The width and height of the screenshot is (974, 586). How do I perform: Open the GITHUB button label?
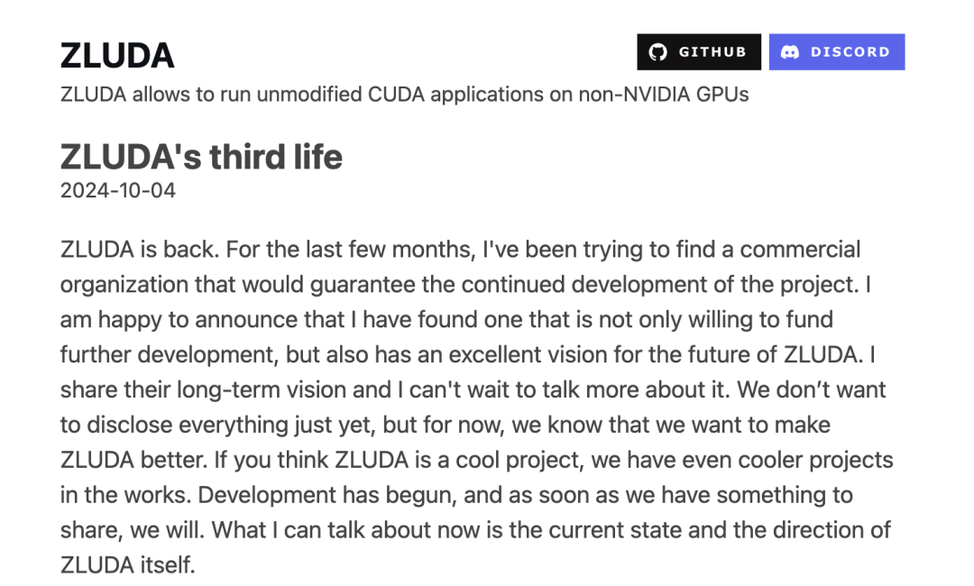tap(712, 52)
